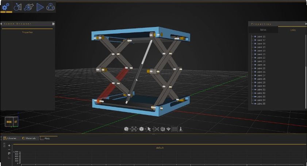307x166 pixels.
Task: Click the plain cube display mode icon
Action: click(x=141, y=129)
